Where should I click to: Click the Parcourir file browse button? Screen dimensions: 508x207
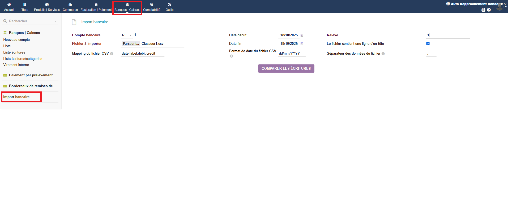click(131, 44)
